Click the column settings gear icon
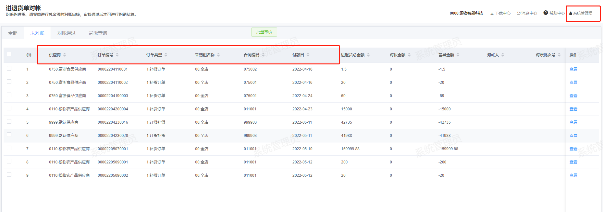 pos(29,55)
